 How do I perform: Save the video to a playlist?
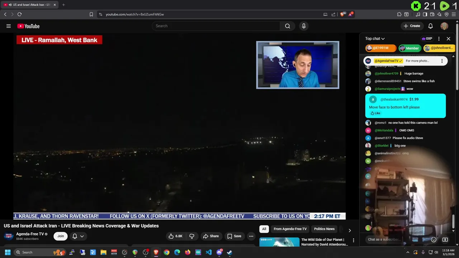coord(234,236)
